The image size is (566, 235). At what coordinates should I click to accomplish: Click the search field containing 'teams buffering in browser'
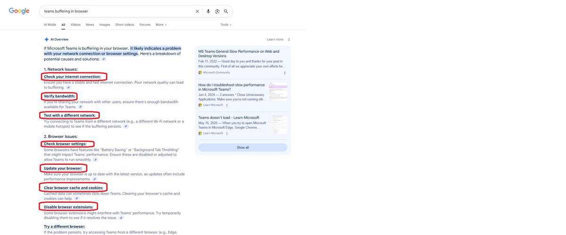117,11
